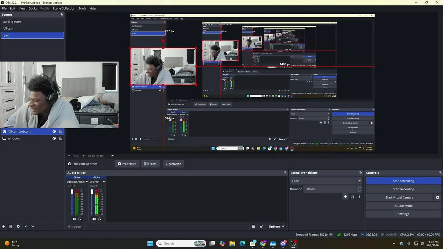Remove selected source using the trash icon below the sources list

pos(10,227)
